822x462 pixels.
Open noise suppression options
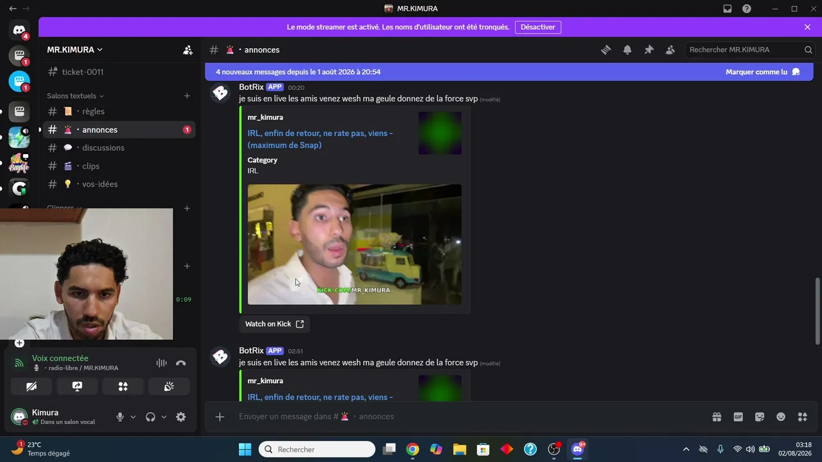click(161, 363)
